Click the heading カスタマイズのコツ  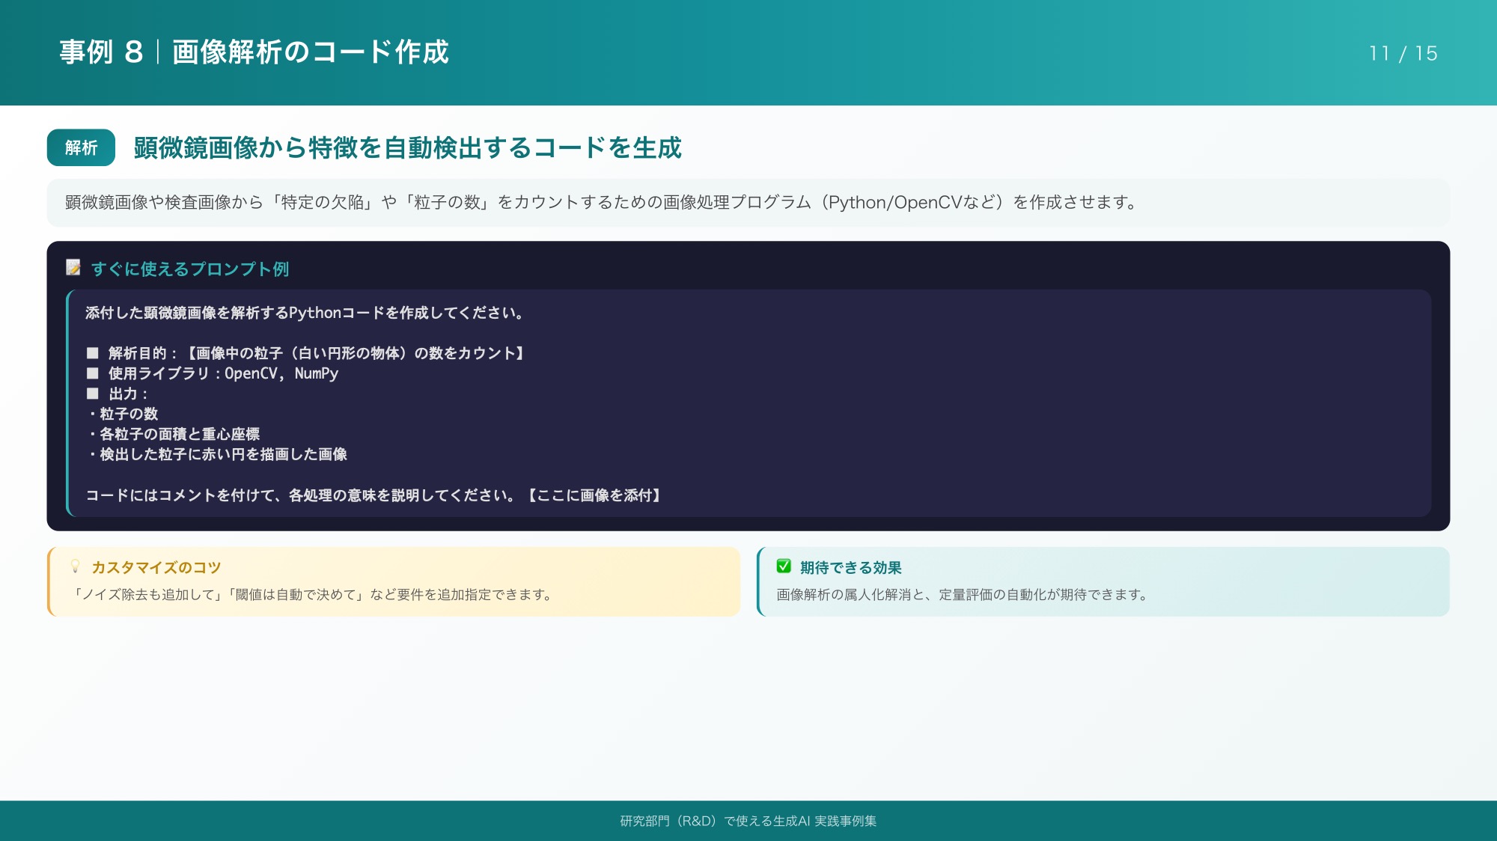click(x=156, y=567)
